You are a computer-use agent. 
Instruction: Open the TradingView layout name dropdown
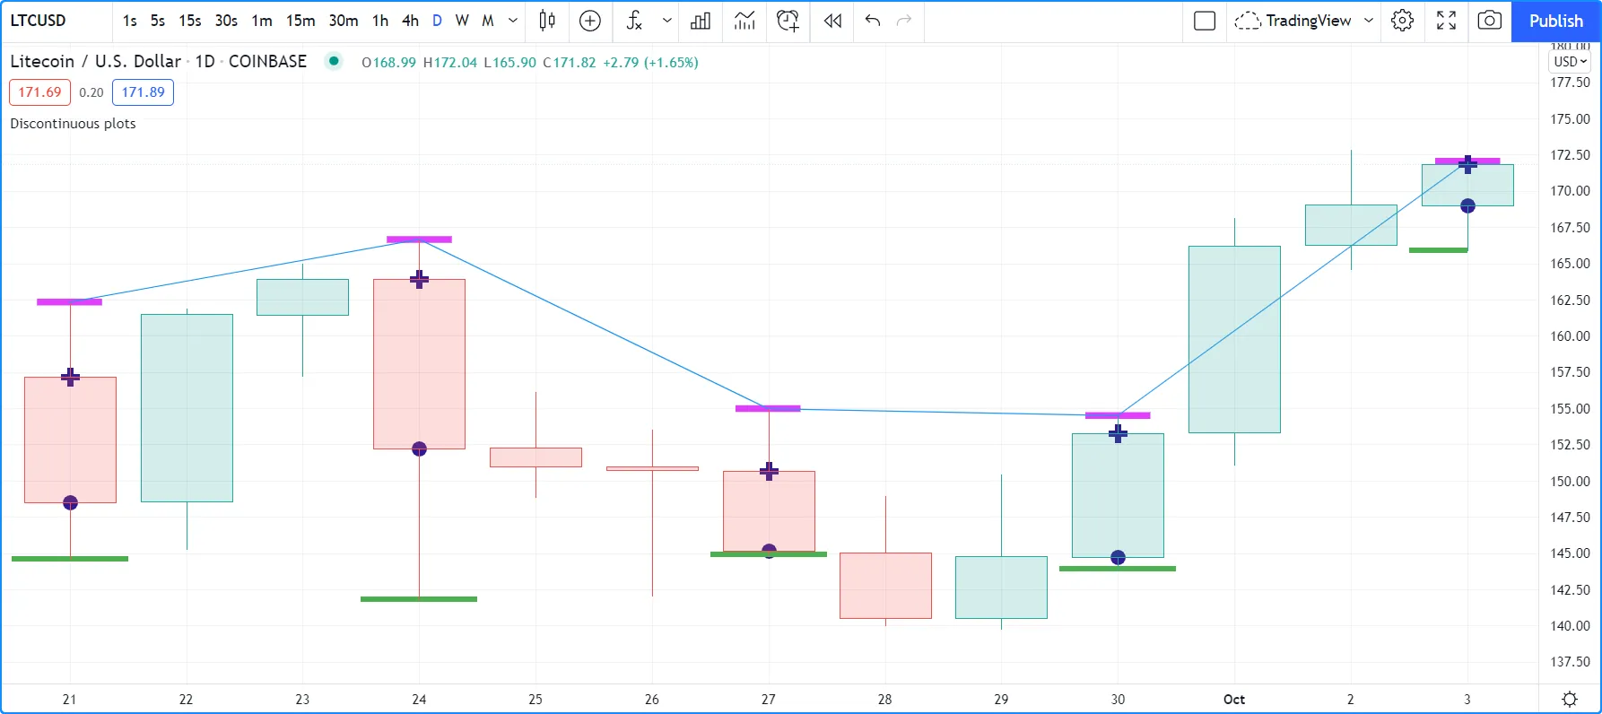point(1368,21)
